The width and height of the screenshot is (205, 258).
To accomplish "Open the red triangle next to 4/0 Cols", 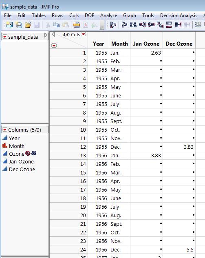I will pyautogui.click(x=84, y=34).
